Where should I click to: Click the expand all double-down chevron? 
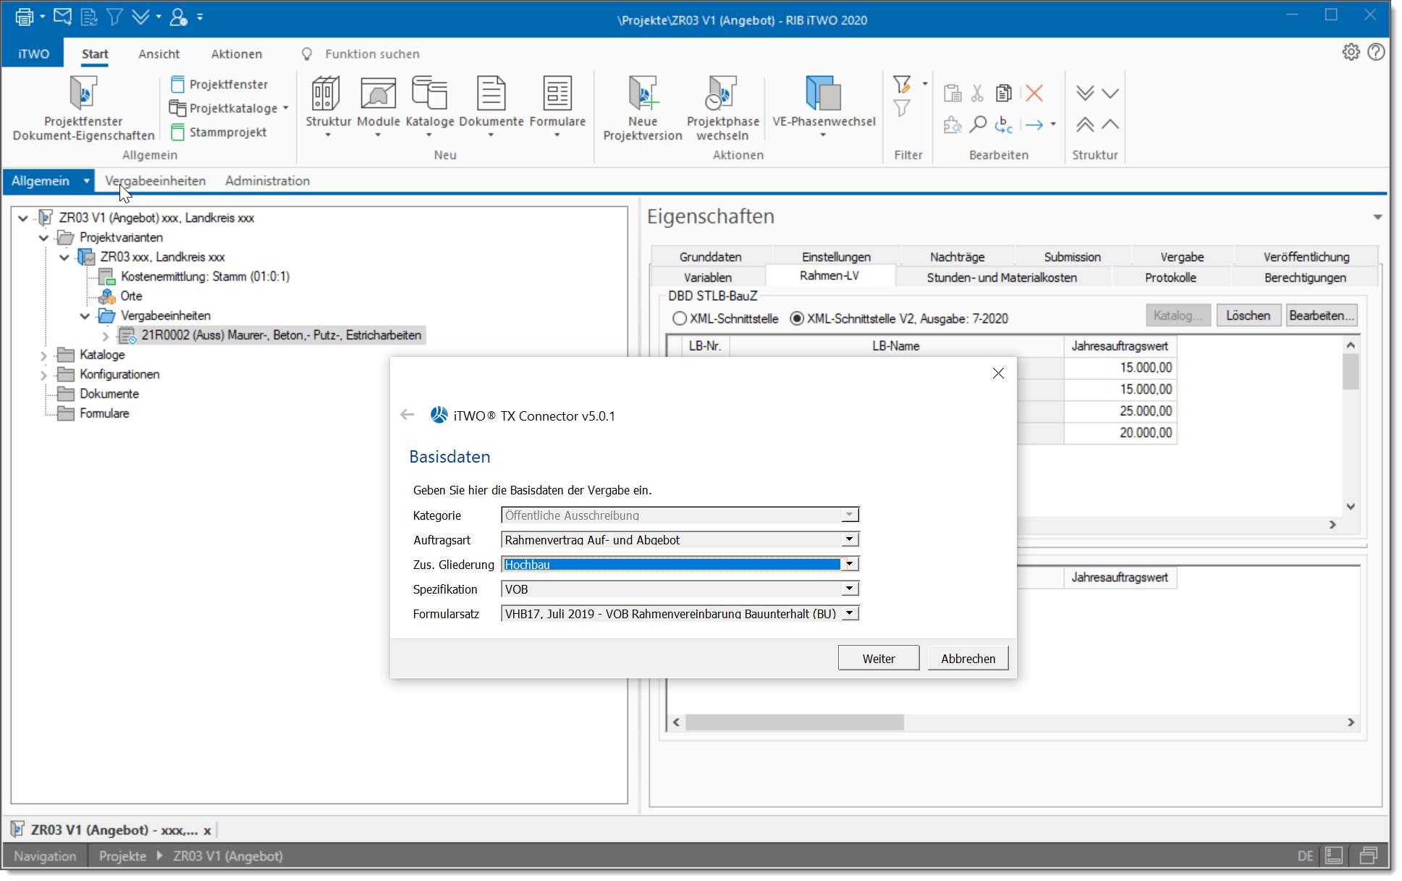(1084, 93)
